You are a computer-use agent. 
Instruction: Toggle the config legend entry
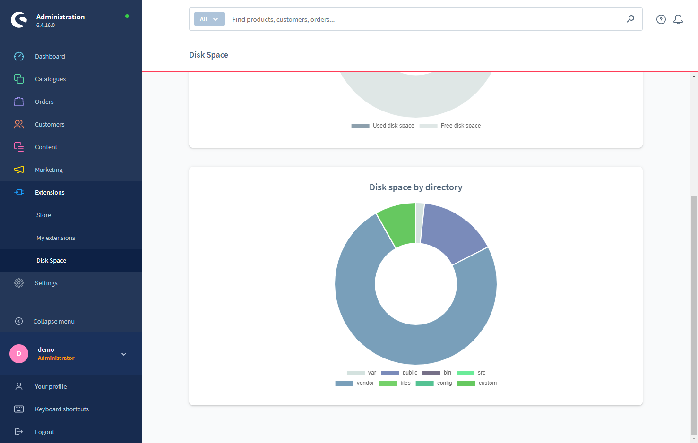[x=434, y=383]
